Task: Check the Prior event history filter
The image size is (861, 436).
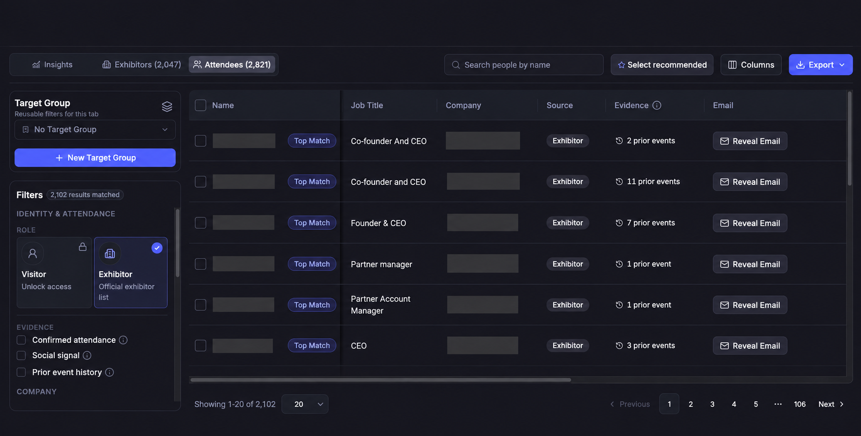Action: tap(21, 372)
